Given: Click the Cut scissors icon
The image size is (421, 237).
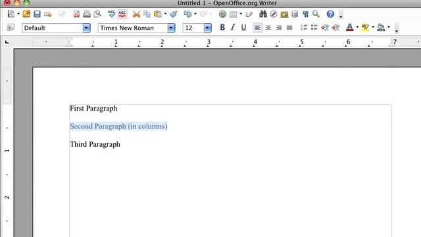Looking at the screenshot, I should (x=136, y=14).
